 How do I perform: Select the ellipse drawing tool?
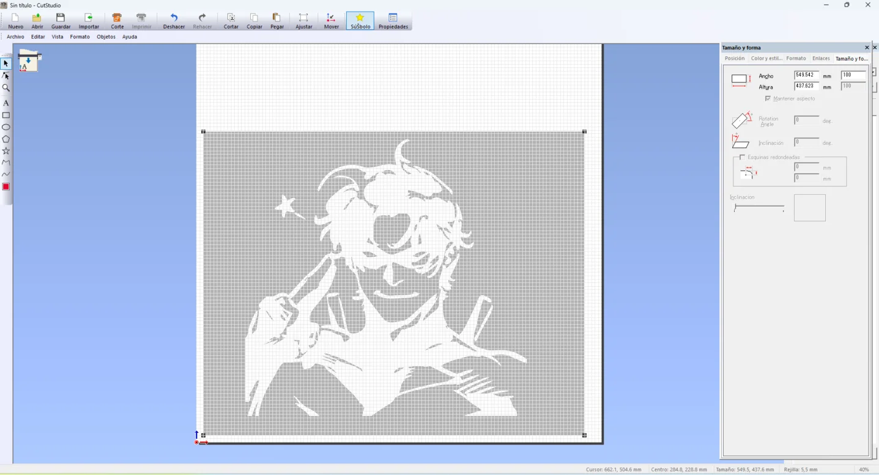[x=6, y=127]
